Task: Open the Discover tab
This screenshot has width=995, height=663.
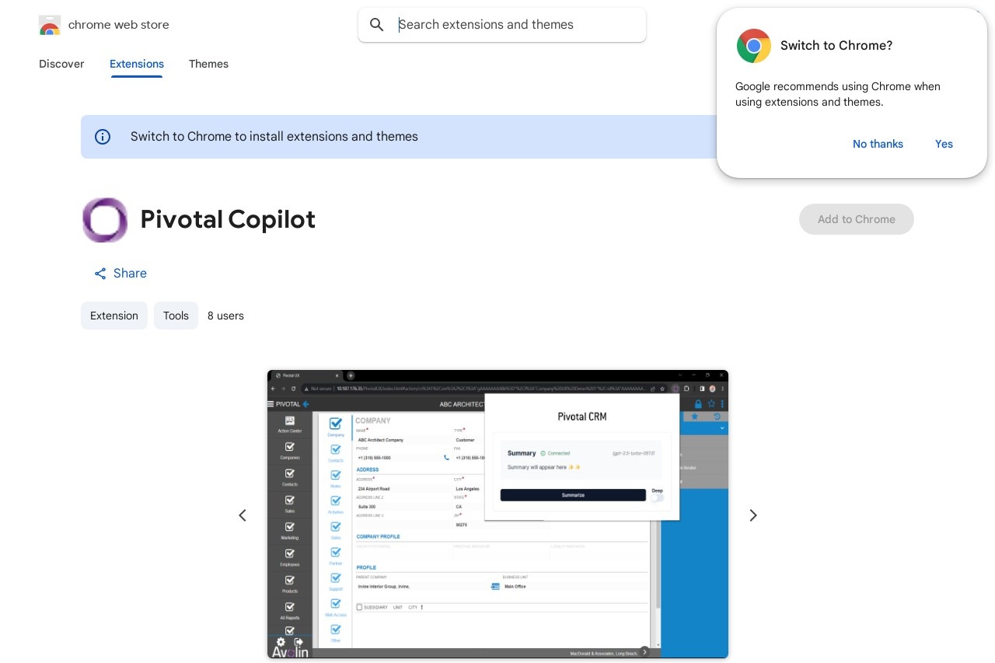Action: click(x=61, y=64)
